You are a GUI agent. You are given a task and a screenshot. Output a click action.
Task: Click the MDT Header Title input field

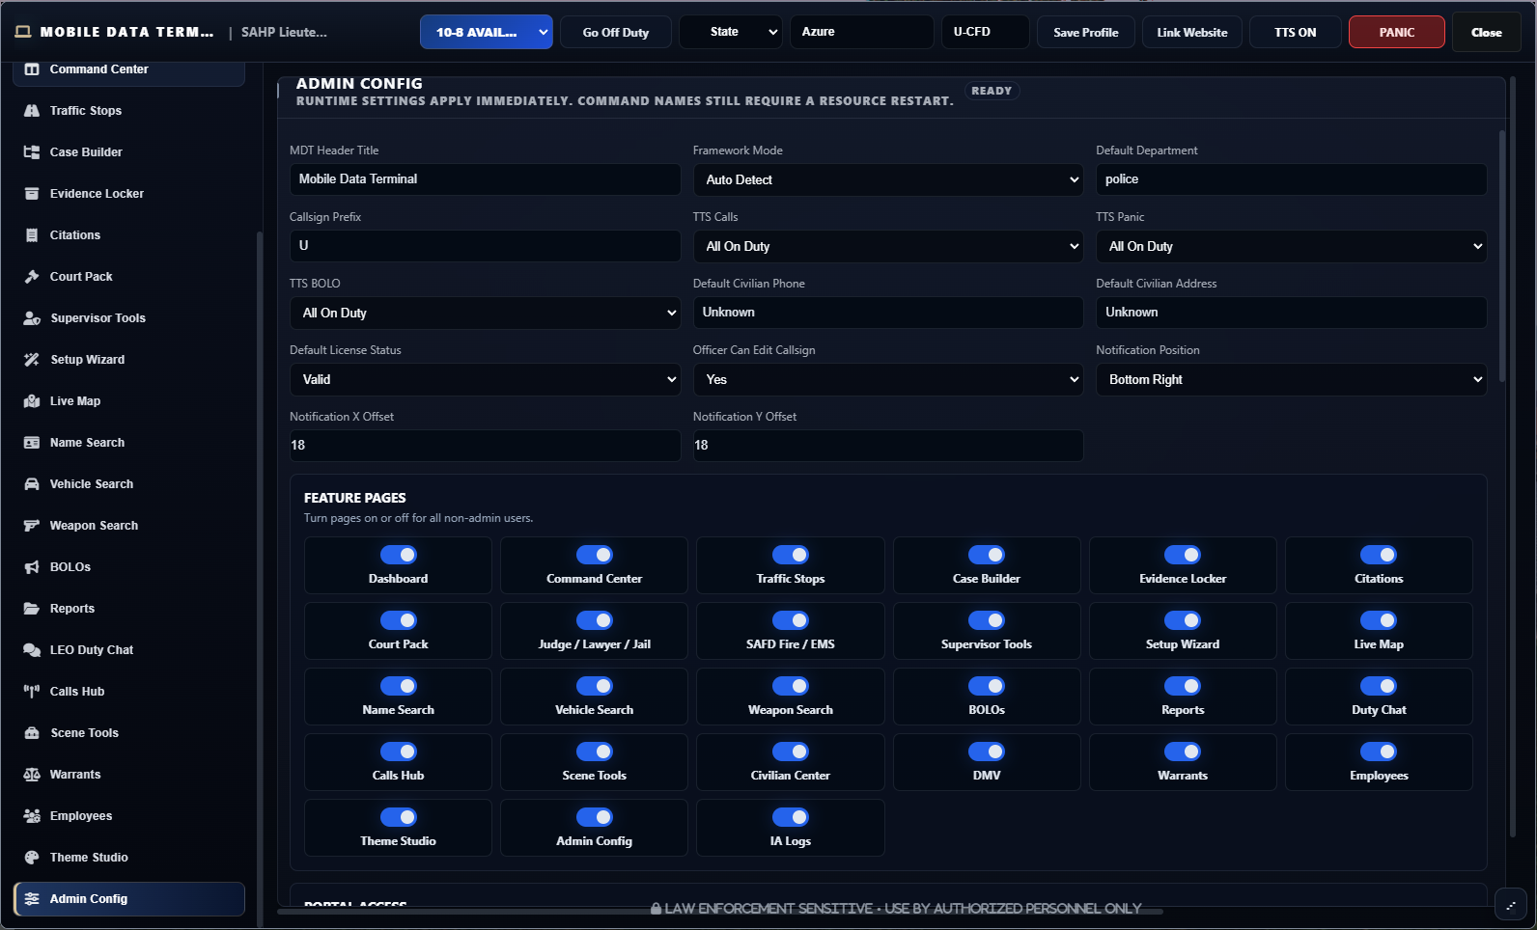[x=486, y=179]
